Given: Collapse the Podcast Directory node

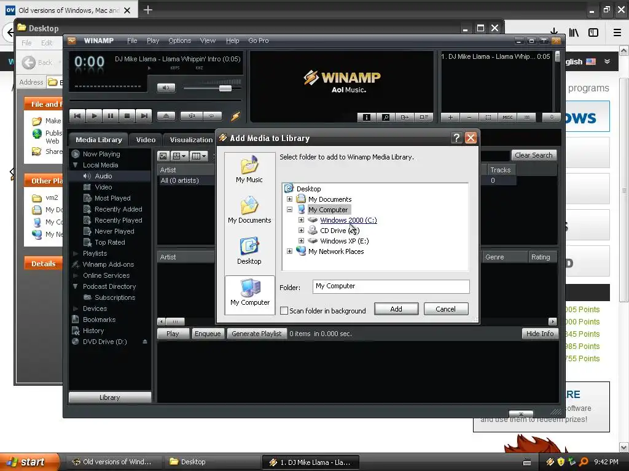Looking at the screenshot, I should tap(75, 286).
